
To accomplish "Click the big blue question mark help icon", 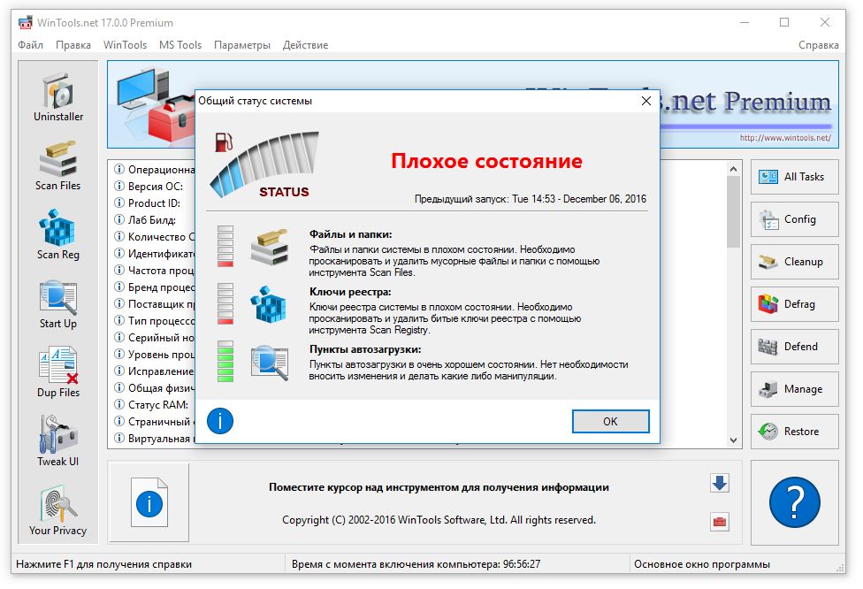I will 794,502.
